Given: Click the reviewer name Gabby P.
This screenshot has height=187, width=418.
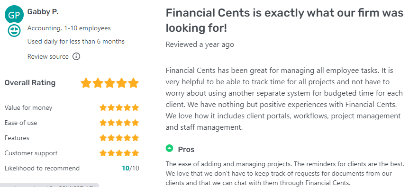Looking at the screenshot, I should [x=43, y=12].
